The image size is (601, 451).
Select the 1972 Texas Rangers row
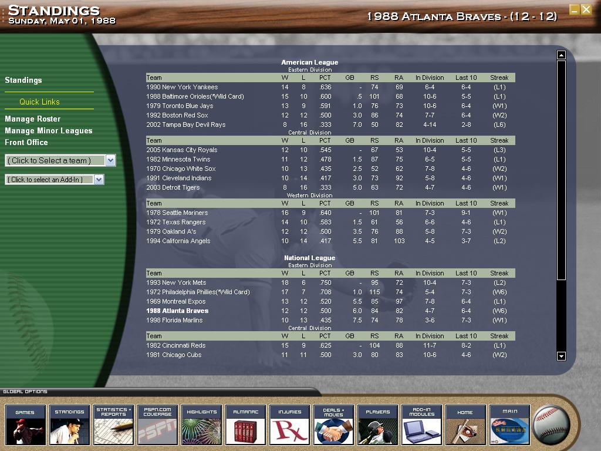[330, 222]
